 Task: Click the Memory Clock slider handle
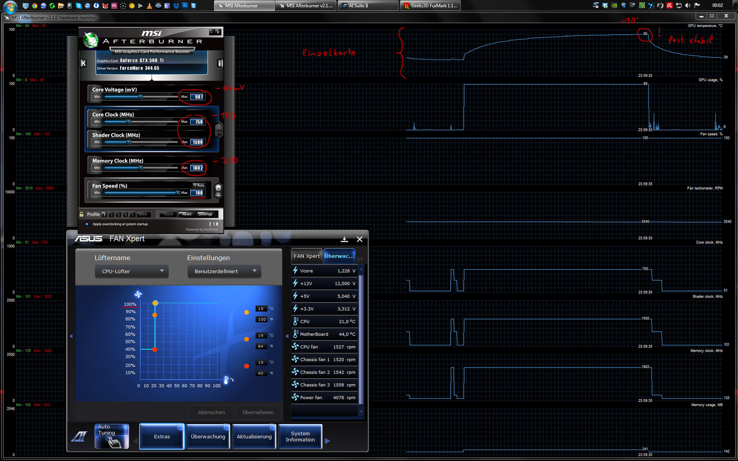pyautogui.click(x=141, y=168)
